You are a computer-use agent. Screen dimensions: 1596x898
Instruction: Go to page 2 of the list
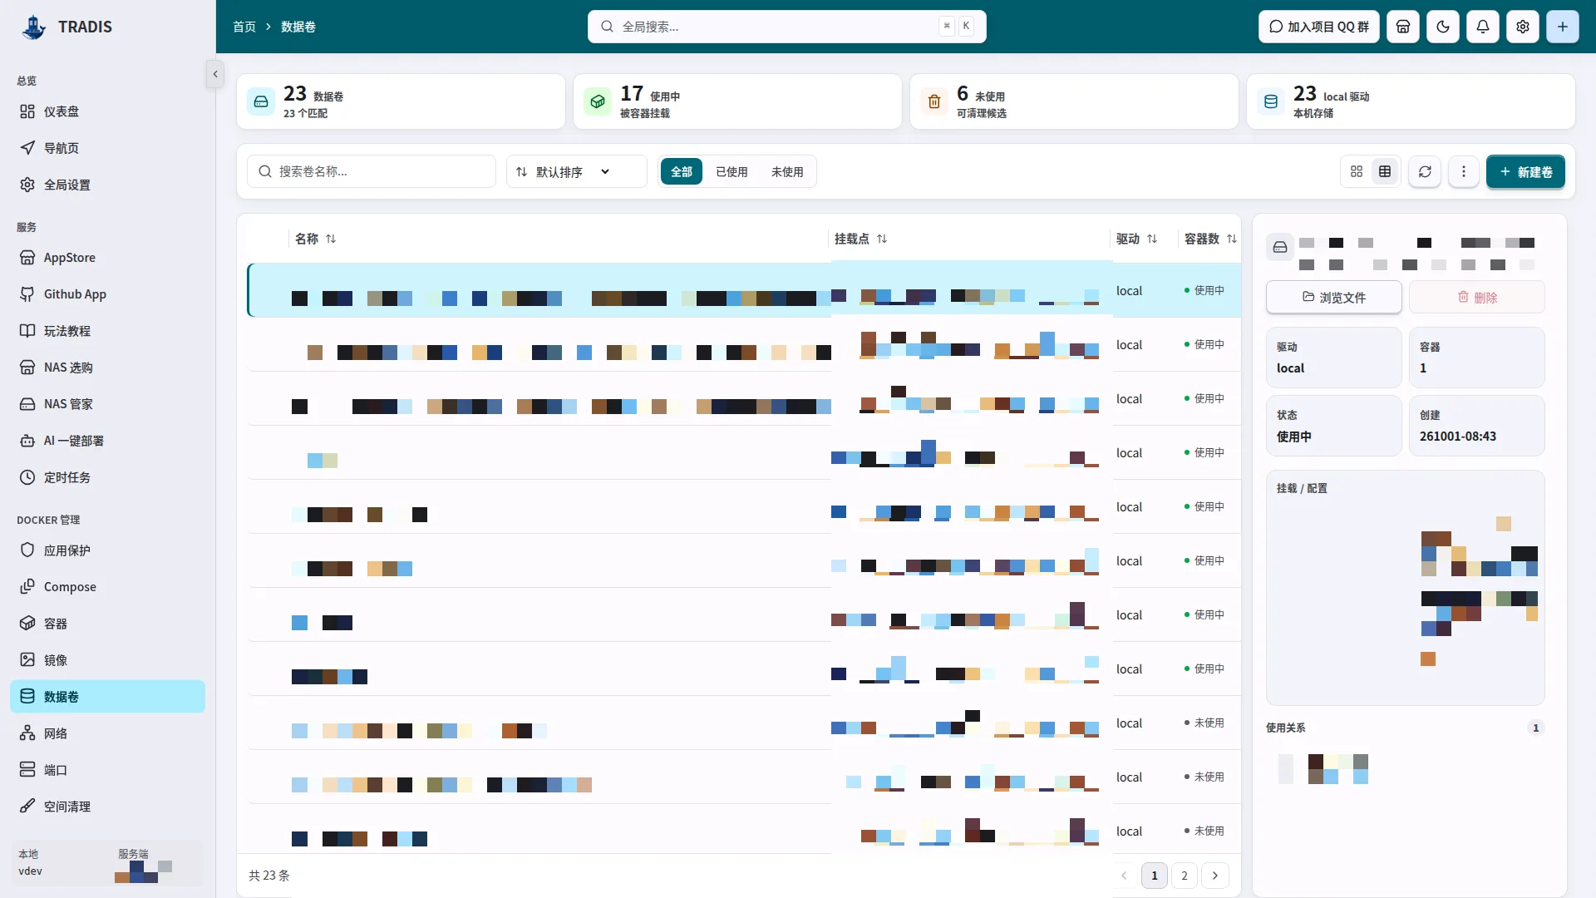[1185, 876]
